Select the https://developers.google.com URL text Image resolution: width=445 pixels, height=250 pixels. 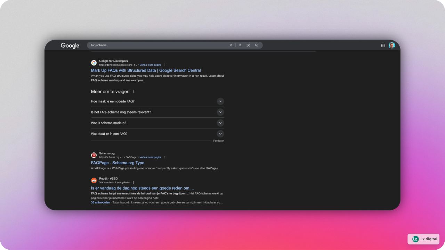point(118,65)
